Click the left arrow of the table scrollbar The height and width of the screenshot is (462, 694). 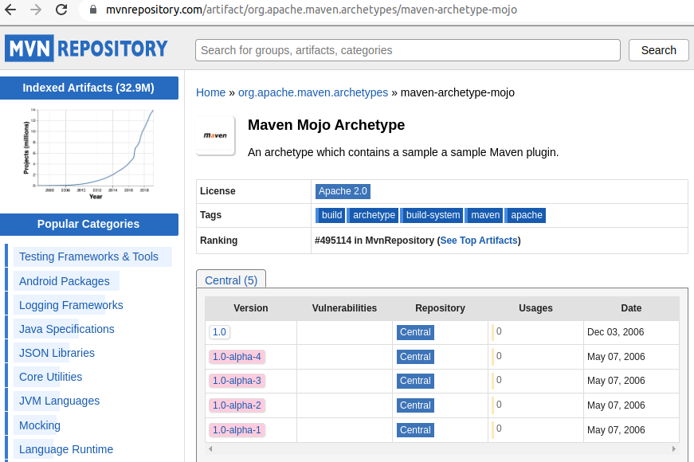click(x=210, y=448)
